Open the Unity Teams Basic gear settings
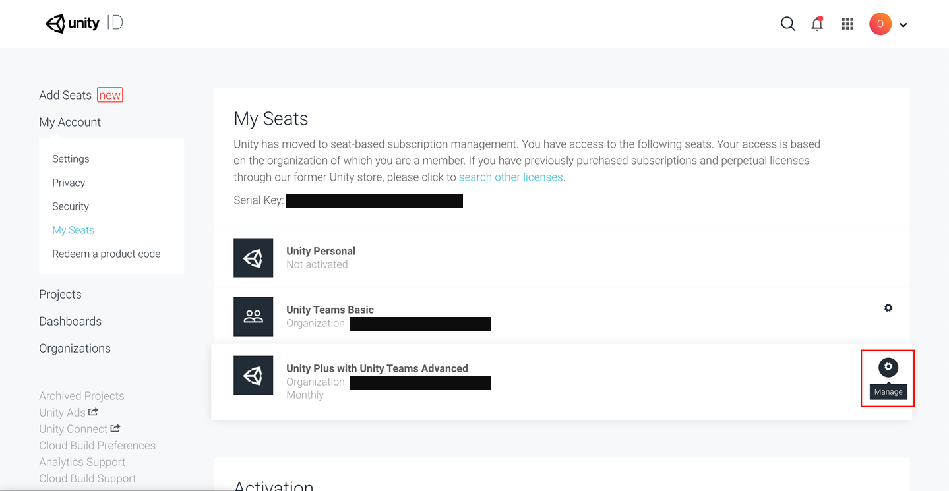 pyautogui.click(x=888, y=308)
